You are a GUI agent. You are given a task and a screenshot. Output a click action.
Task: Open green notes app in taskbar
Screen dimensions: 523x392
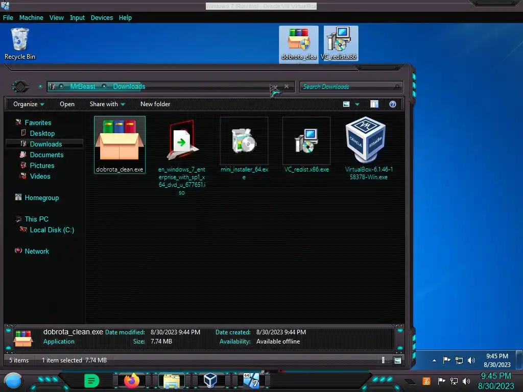[x=92, y=381]
